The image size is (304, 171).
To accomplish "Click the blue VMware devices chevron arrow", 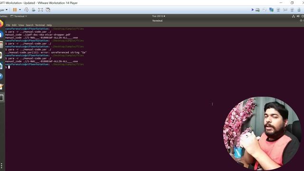I will tap(252, 9).
